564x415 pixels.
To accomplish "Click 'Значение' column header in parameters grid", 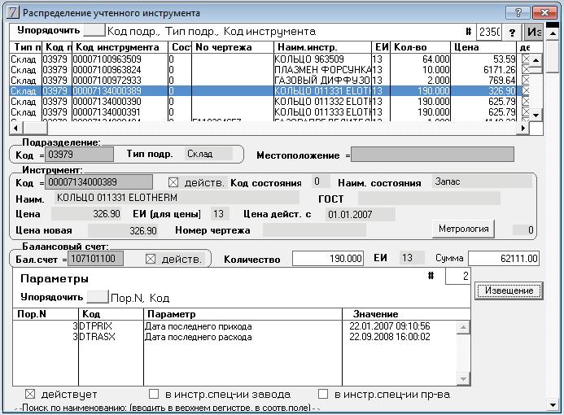I will (406, 314).
